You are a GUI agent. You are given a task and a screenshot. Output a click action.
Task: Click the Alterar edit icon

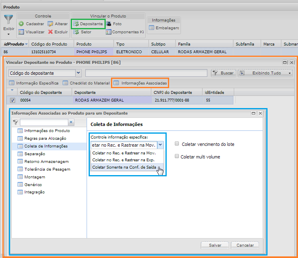(x=50, y=24)
